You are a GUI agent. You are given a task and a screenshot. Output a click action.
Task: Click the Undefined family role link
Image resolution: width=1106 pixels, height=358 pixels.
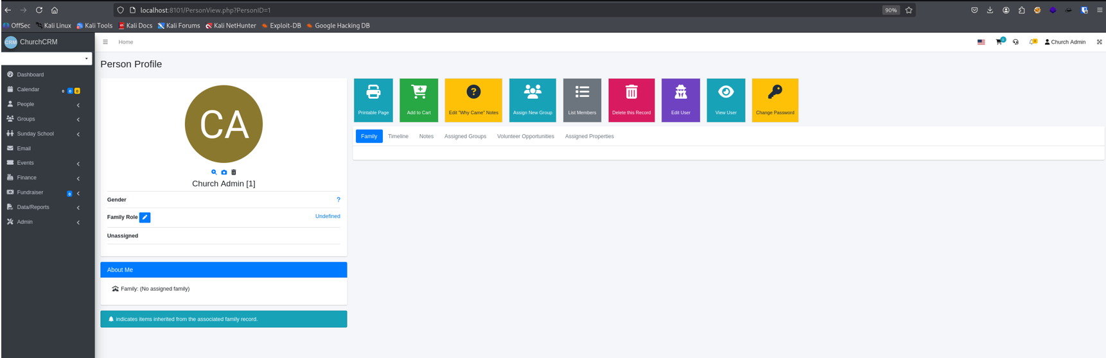328,216
